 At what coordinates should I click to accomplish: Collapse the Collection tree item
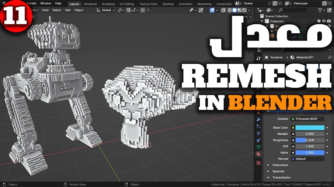(x=262, y=21)
